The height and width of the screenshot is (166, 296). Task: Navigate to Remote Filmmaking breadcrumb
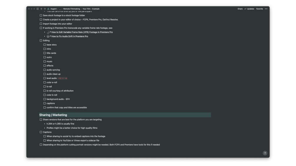click(72, 9)
